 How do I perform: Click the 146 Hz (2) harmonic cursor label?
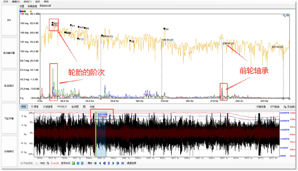[x=168, y=40]
